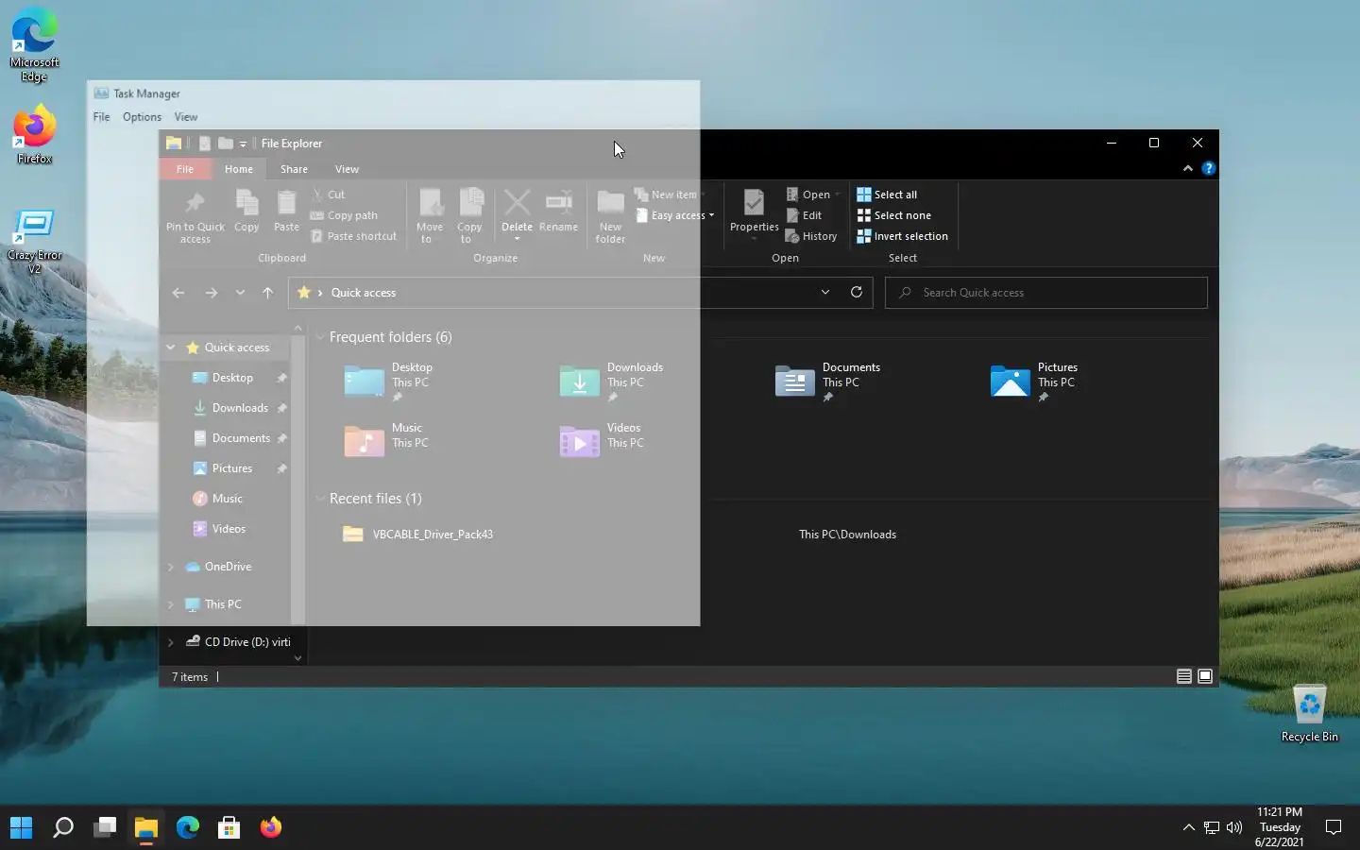
Task: Click the Back navigation arrow
Action: [x=178, y=293]
